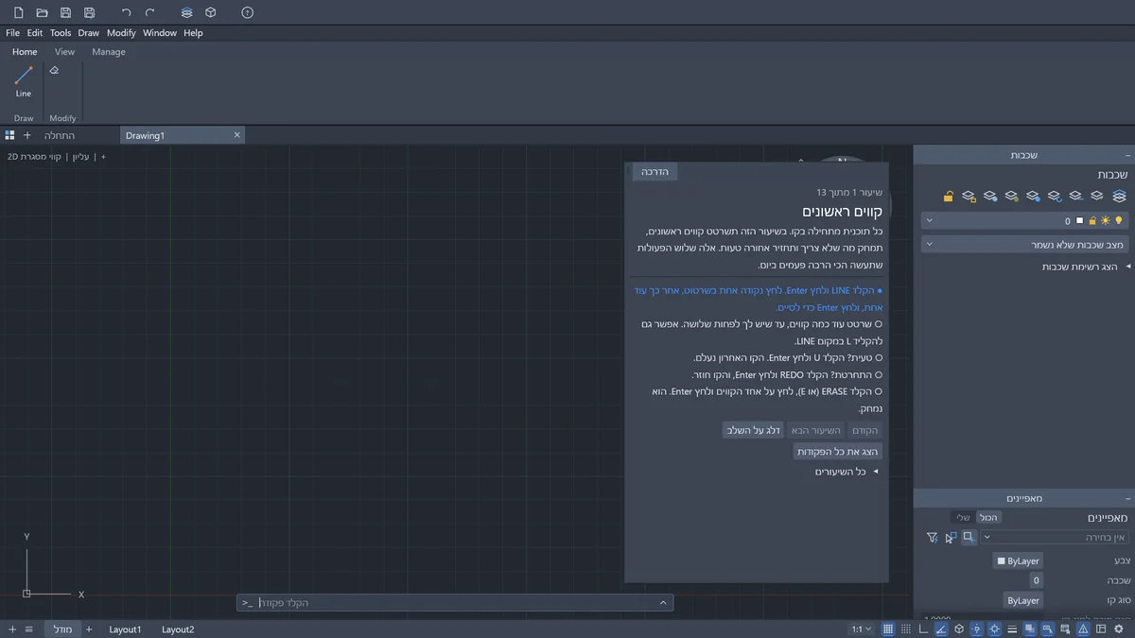The width and height of the screenshot is (1135, 638).
Task: Toggle snap dotted grid in status bar
Action: coord(906,629)
